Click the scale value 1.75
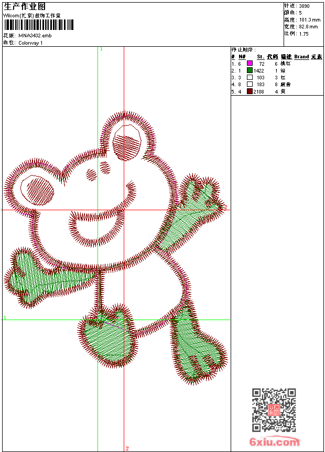The image size is (325, 452). [x=304, y=34]
